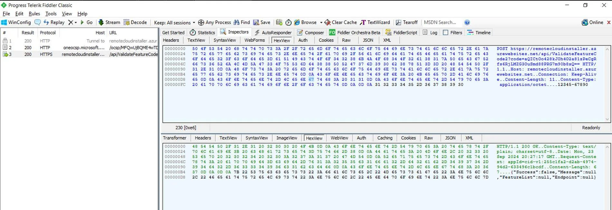
Task: Open the Tools menu
Action: [51, 13]
